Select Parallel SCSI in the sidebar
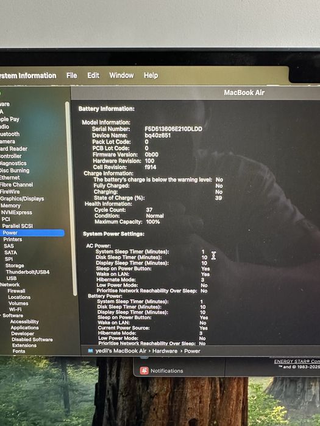Screen dimensions: 320x426 click(x=18, y=226)
